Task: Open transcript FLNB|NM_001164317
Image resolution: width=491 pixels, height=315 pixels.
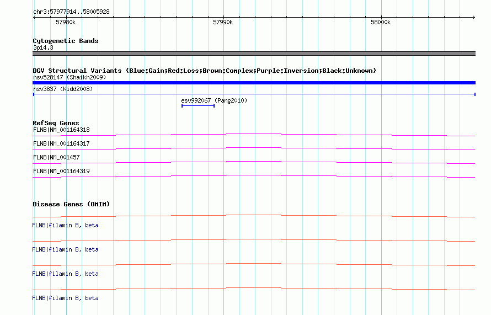Action: click(x=61, y=143)
